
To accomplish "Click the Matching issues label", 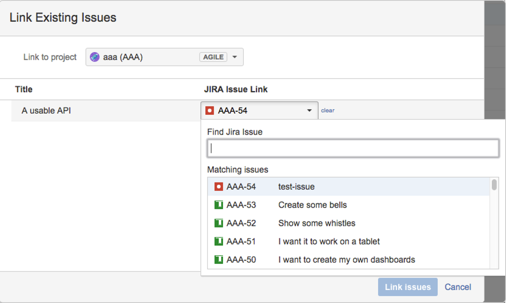I will coord(238,170).
